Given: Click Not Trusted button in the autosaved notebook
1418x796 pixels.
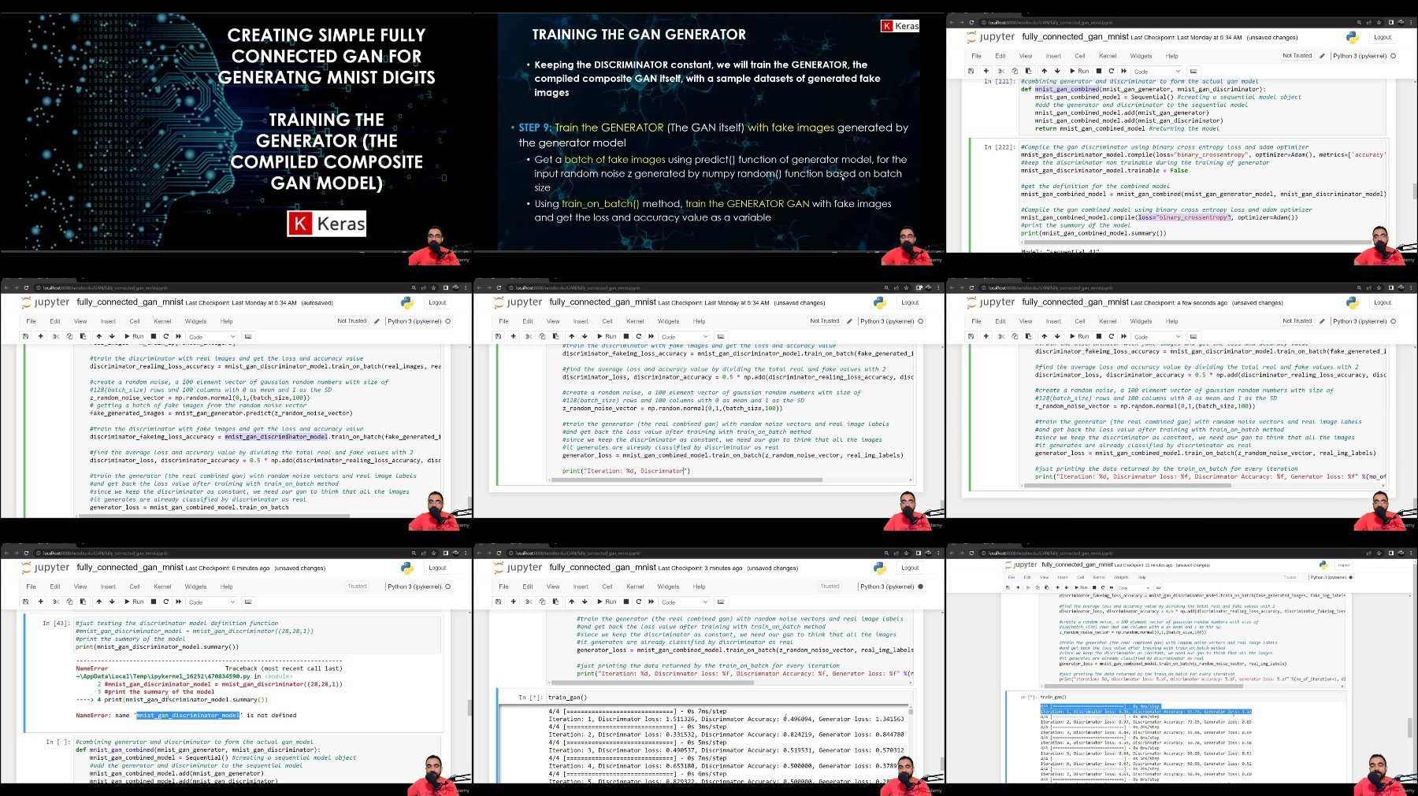Looking at the screenshot, I should [352, 321].
